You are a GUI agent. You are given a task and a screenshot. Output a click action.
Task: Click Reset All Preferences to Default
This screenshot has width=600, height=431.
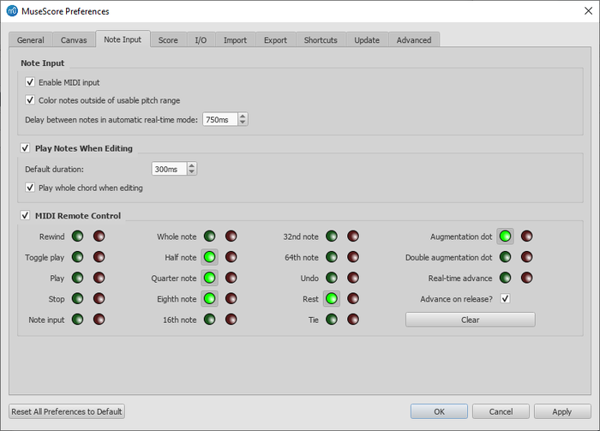click(67, 411)
